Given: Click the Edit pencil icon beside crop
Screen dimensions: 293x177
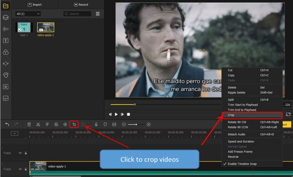Looking at the screenshot, I should pyautogui.click(x=83, y=124).
